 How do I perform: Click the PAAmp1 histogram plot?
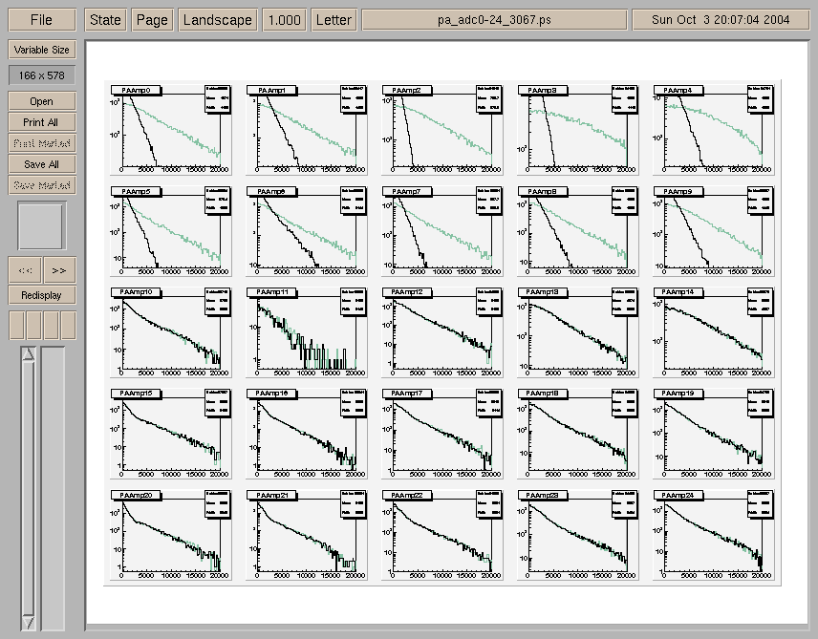click(x=307, y=129)
